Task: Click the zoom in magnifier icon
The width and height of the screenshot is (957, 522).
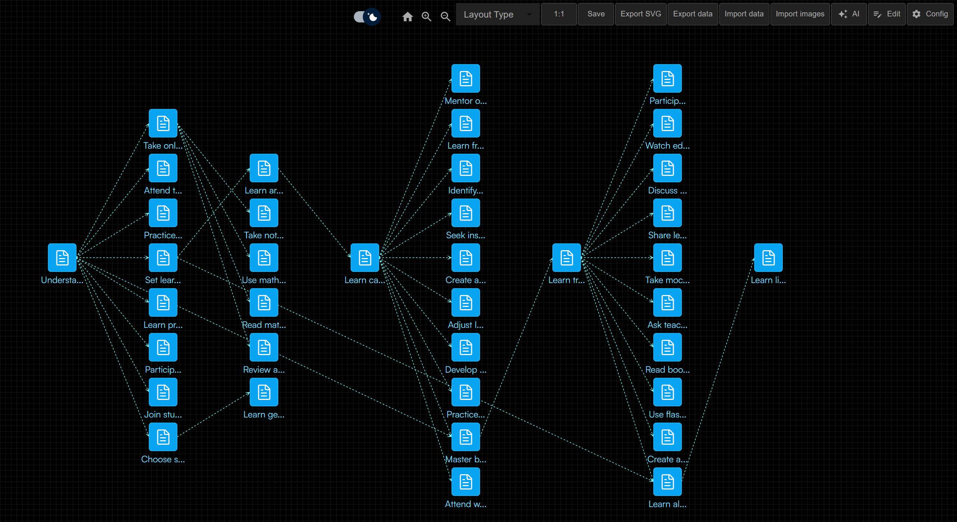Action: [x=426, y=16]
